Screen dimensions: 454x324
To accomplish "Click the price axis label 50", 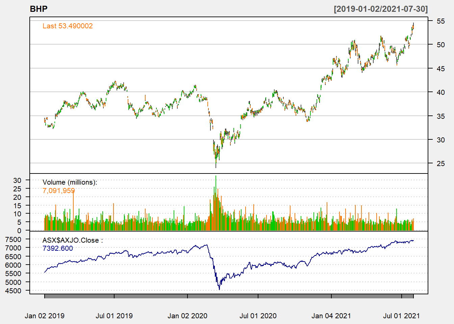I will click(x=440, y=45).
